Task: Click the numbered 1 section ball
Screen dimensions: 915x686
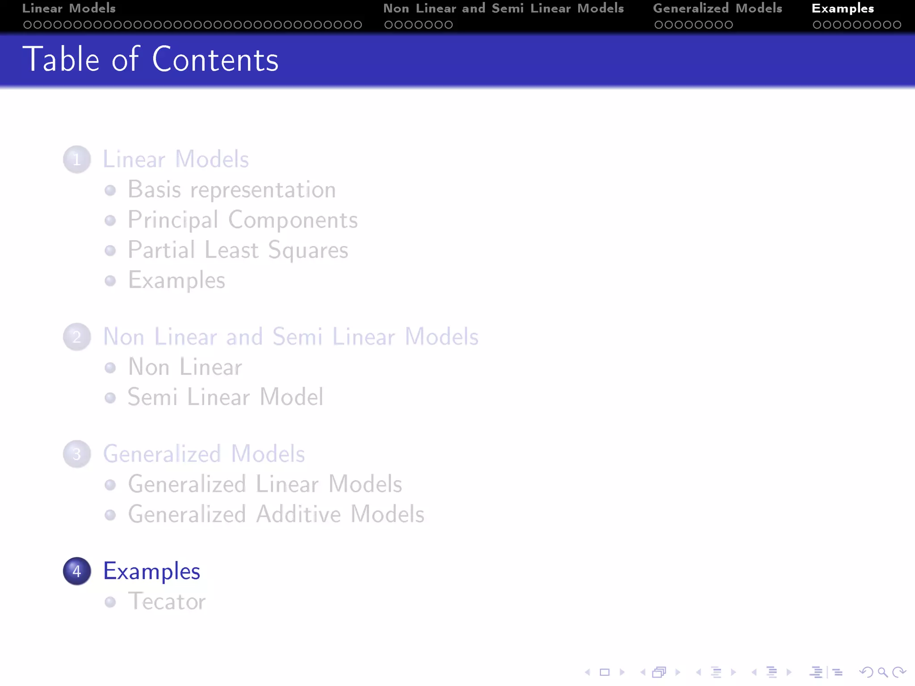Action: [x=77, y=159]
